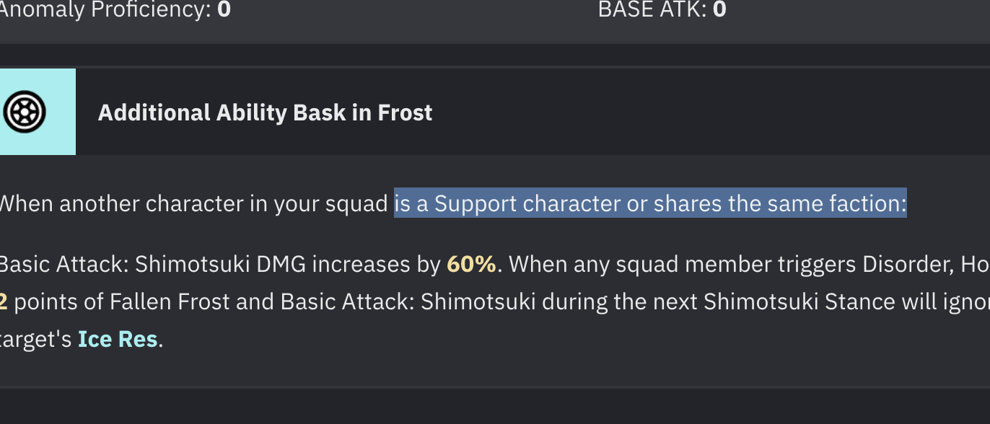Click the word Support in highlighted text

tap(476, 204)
